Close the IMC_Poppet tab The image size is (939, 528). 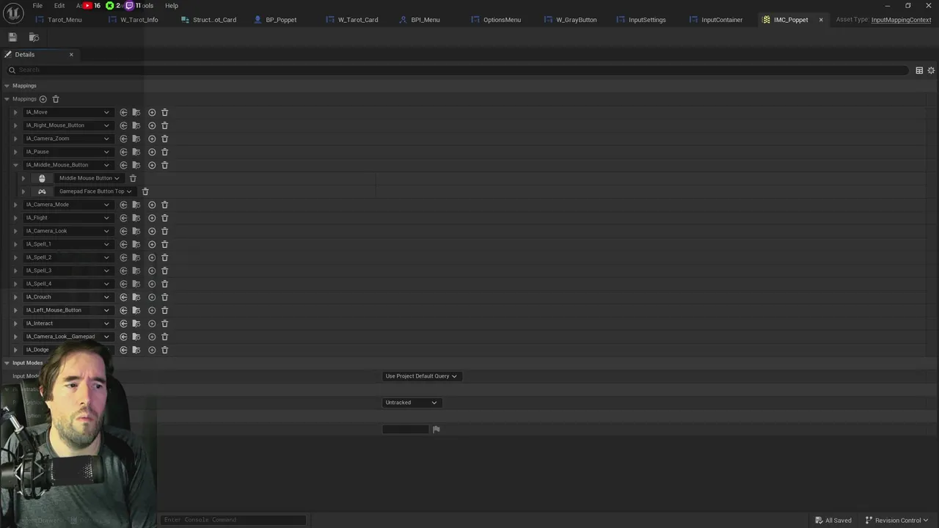821,20
